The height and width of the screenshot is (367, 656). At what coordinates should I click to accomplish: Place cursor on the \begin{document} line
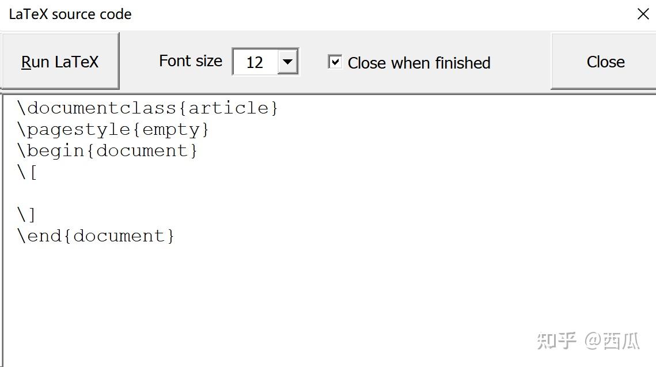click(107, 150)
